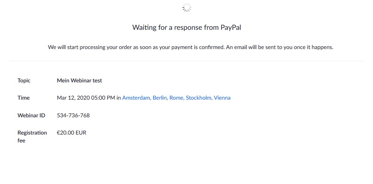This screenshot has height=184, width=373.
Task: Click the word 'Stockholm' in the timezone link
Action: [199, 98]
